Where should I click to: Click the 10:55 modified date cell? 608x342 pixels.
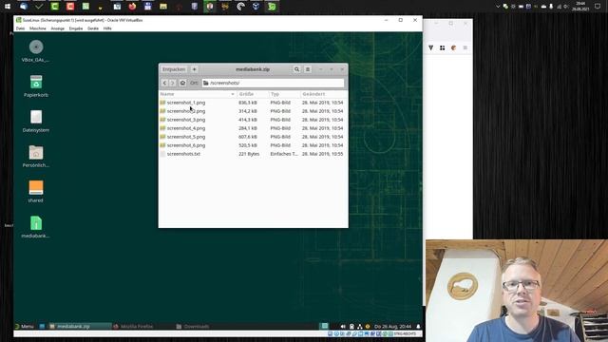tap(323, 154)
